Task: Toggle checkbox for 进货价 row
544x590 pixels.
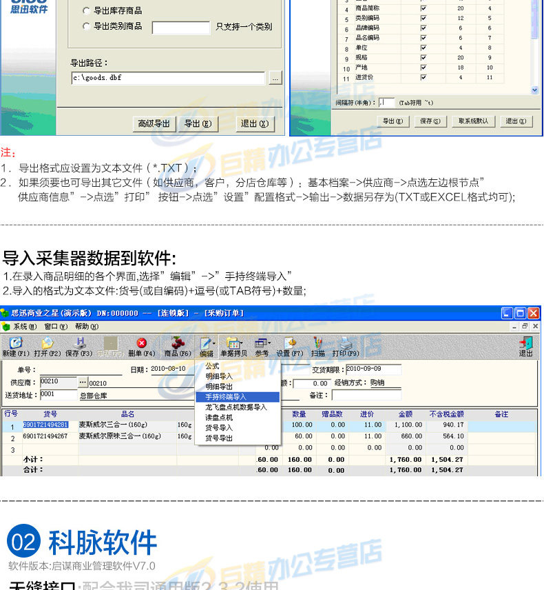Action: [423, 77]
